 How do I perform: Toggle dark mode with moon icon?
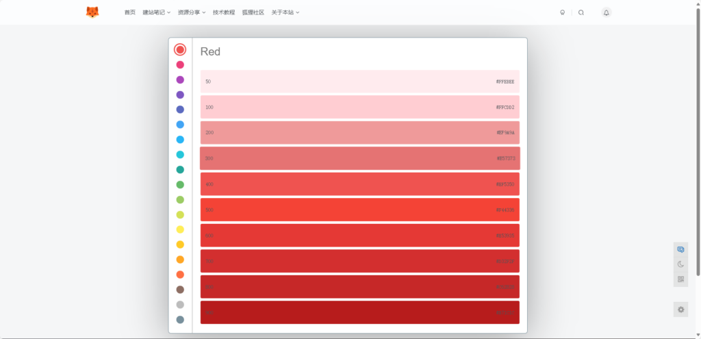680,264
